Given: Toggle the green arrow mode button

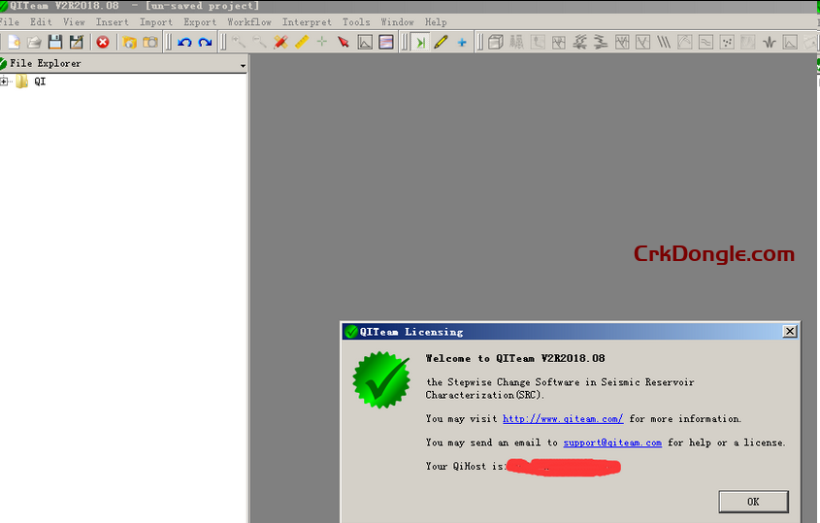Looking at the screenshot, I should [420, 42].
